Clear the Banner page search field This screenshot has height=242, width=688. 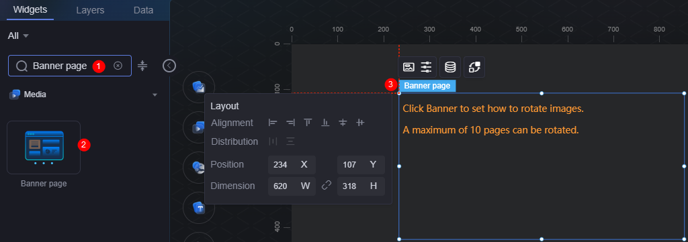tap(118, 66)
